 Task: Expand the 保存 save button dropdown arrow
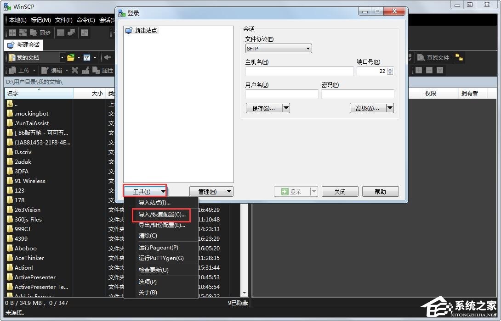[286, 108]
